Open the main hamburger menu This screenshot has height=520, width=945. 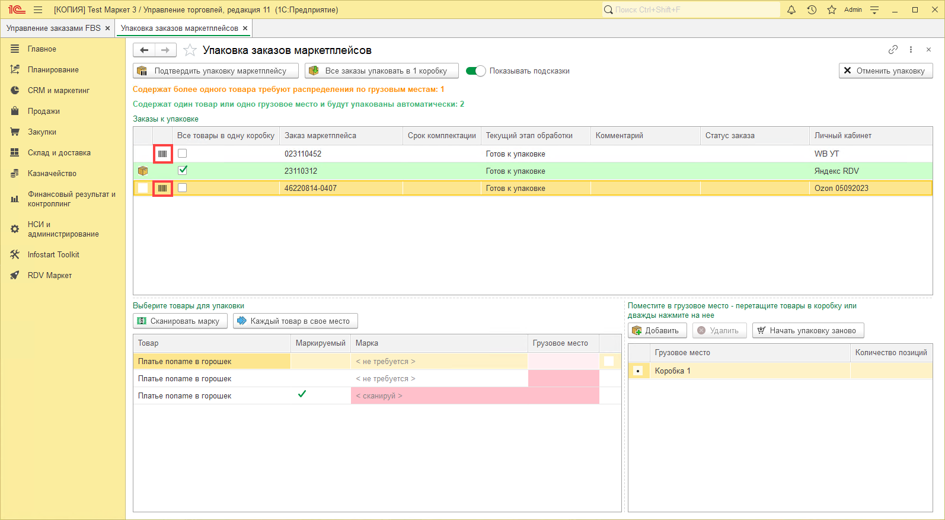point(38,9)
